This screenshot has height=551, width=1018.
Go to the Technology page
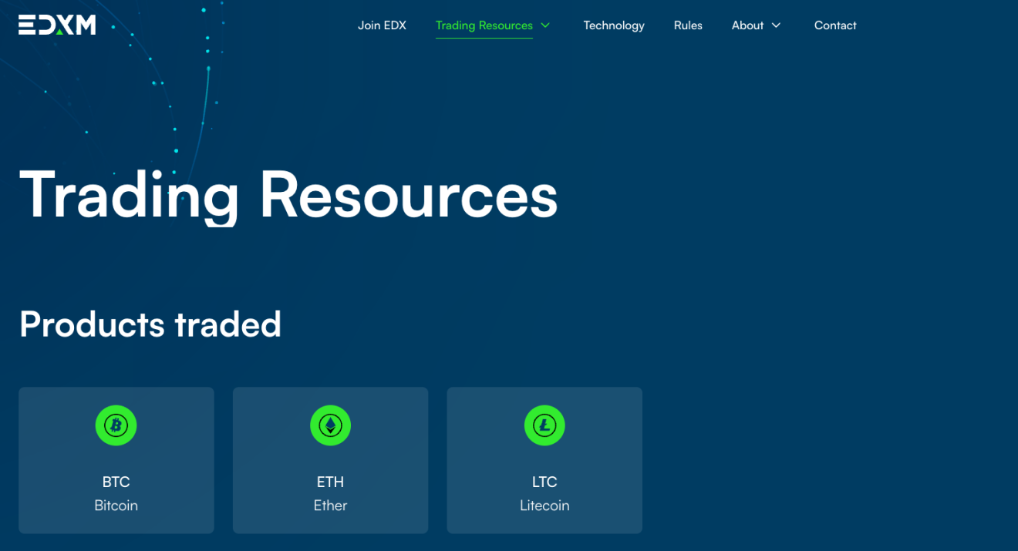(613, 25)
